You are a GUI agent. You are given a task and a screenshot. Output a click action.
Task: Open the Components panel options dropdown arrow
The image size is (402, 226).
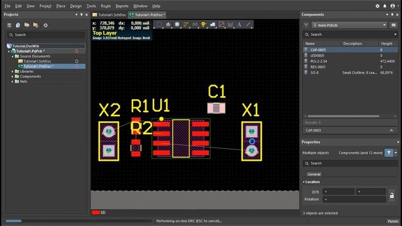pos(387,14)
